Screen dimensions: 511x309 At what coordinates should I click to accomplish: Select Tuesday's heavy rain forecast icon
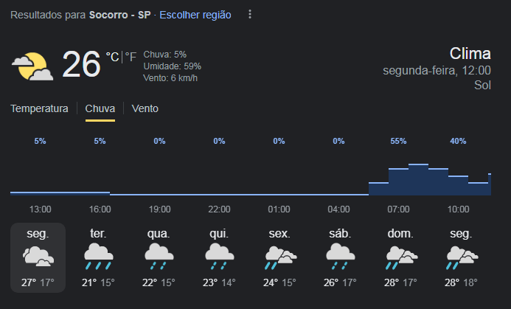pyautogui.click(x=98, y=257)
